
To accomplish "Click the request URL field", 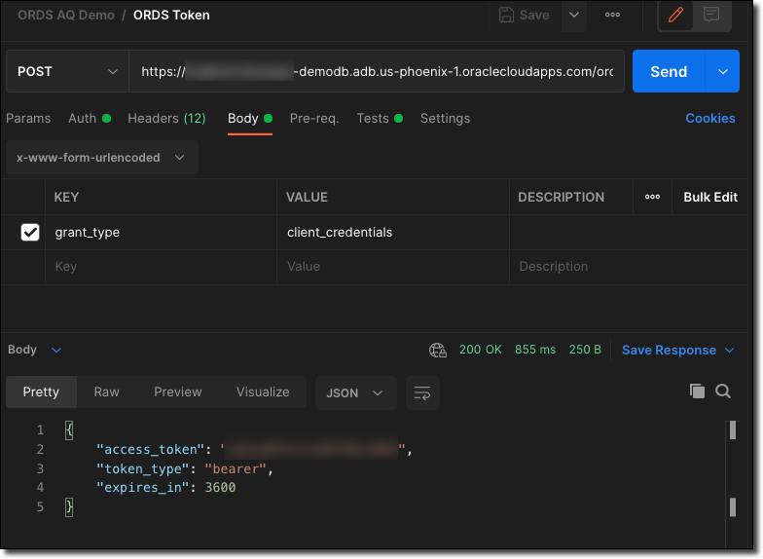I will 377,72.
